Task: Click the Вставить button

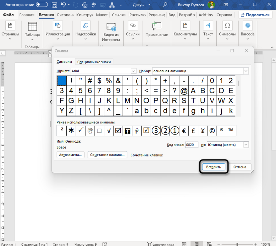Action: (214, 167)
